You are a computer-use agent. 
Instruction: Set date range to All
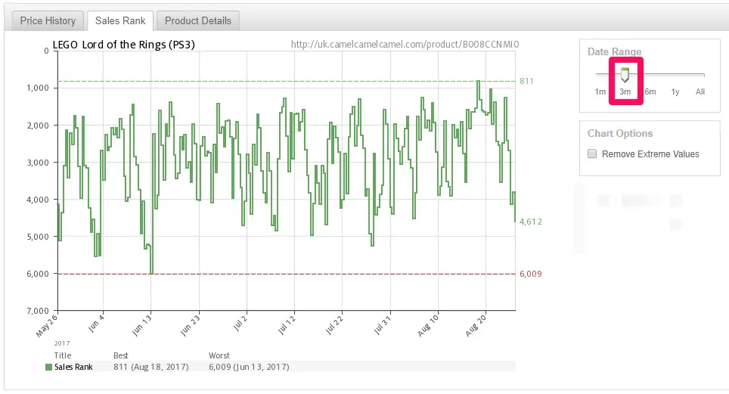click(x=700, y=92)
